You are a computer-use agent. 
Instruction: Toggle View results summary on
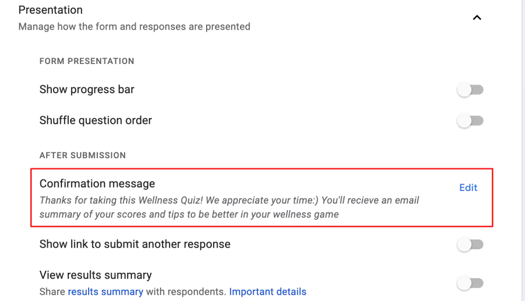[470, 283]
